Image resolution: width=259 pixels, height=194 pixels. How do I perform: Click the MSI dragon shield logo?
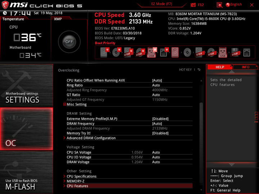[5, 5]
